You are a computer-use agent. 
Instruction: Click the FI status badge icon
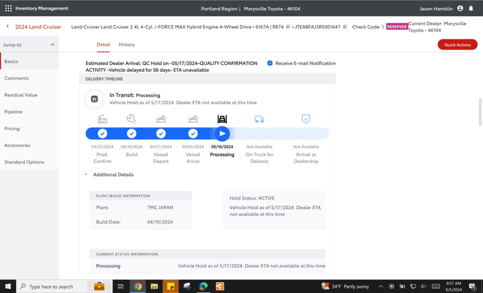coord(94,99)
